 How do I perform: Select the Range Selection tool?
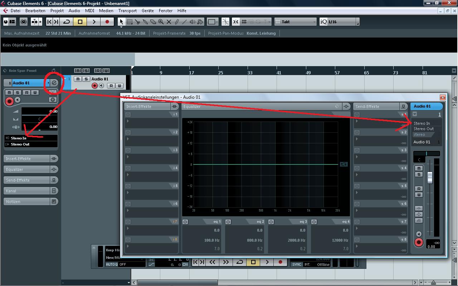[130, 22]
